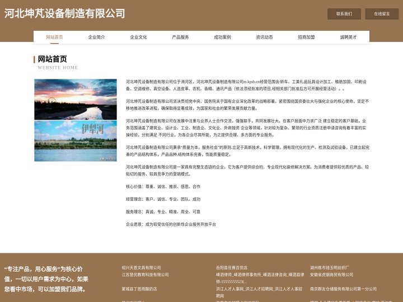The width and height of the screenshot is (403, 302).
Task: Open the 伊犁河 river photo
Action: point(76,141)
